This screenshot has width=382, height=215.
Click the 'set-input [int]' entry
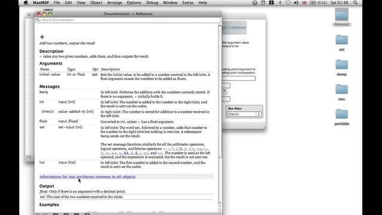point(70,127)
